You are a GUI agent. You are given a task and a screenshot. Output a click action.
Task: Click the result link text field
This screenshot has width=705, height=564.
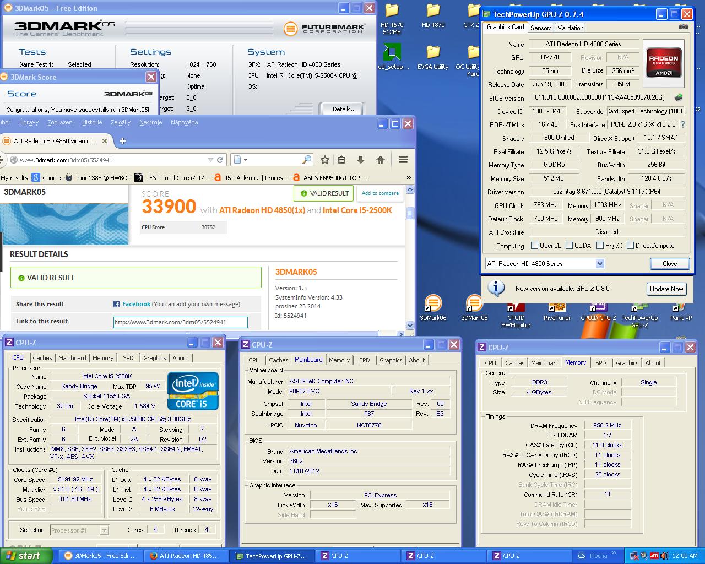click(181, 322)
